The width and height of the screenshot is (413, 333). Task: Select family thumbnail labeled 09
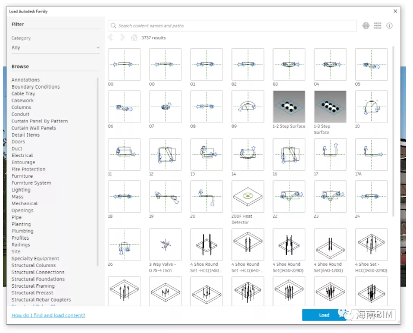[248, 106]
